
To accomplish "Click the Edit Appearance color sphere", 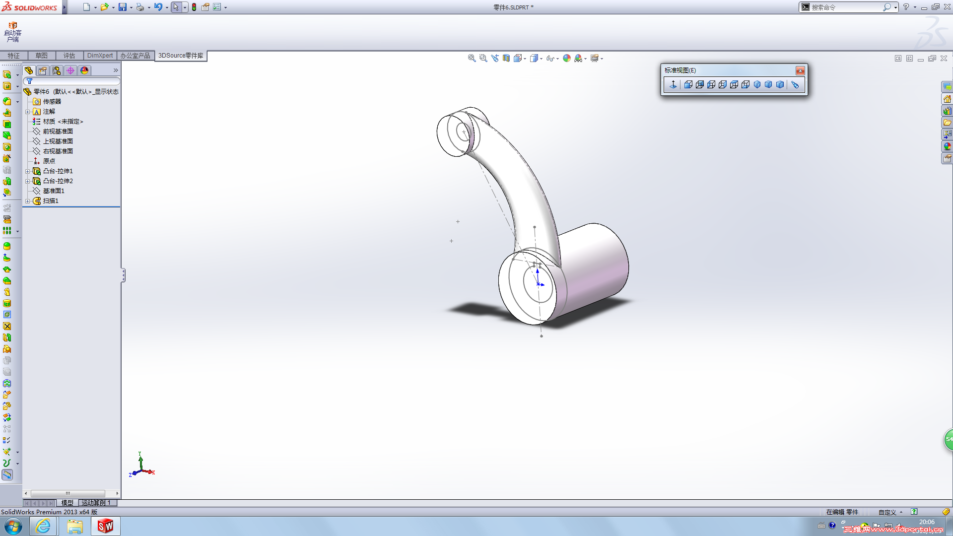I will pyautogui.click(x=567, y=58).
